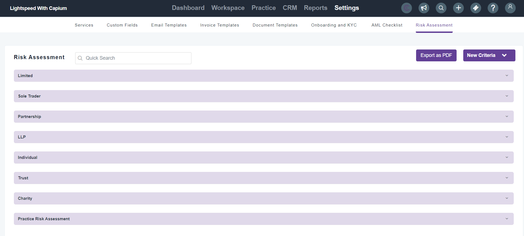Expand the Sole Trader section chevron
The height and width of the screenshot is (236, 524).
pos(507,96)
